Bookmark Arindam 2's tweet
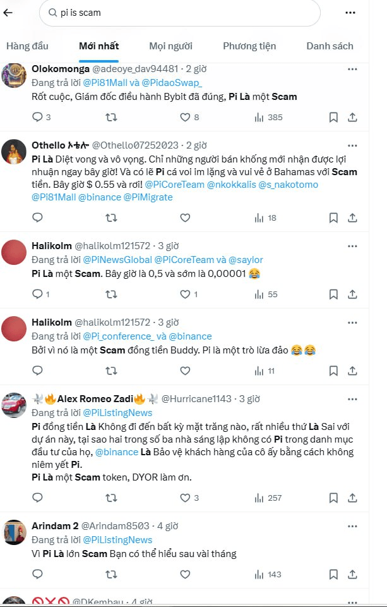387x607 pixels. (333, 574)
